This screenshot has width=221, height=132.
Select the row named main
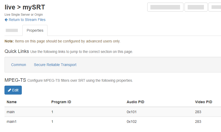[x=11, y=112]
